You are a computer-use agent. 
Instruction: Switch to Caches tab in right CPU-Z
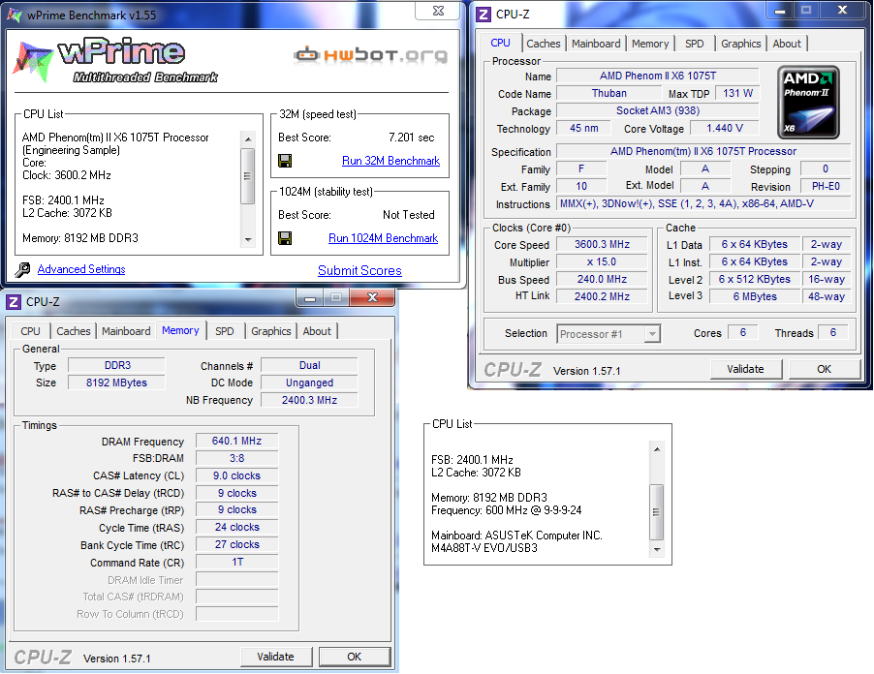[543, 44]
